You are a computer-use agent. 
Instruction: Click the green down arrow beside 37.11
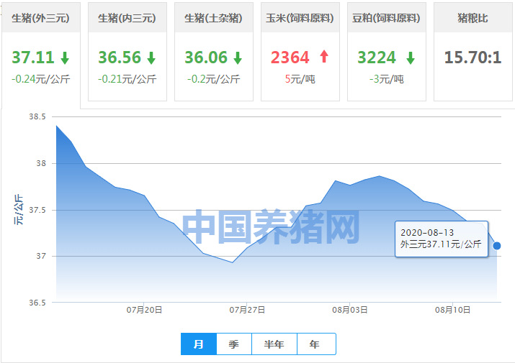pyautogui.click(x=65, y=58)
